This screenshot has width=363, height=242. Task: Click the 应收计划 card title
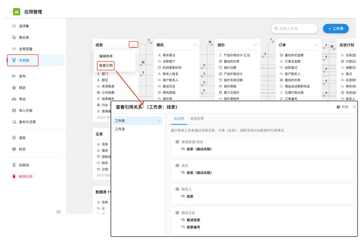[x=347, y=45]
